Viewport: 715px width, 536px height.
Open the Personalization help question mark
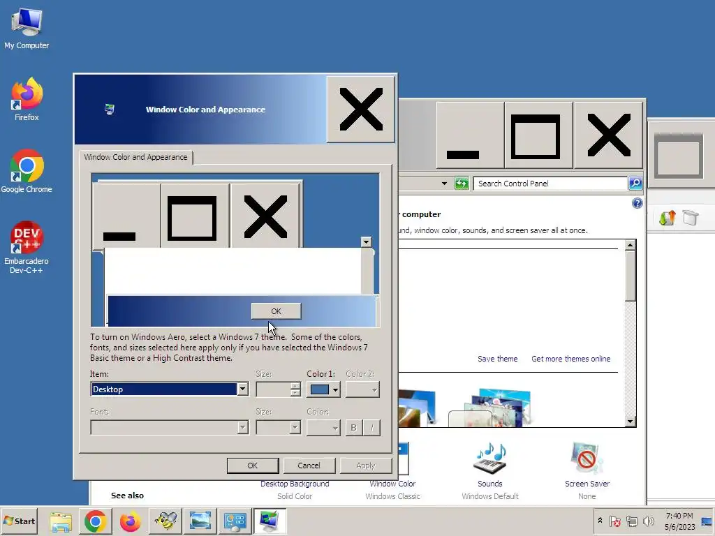637,203
